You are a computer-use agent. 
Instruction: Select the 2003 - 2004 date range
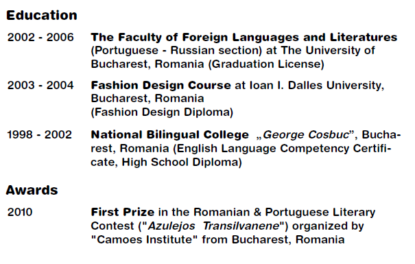click(x=40, y=86)
